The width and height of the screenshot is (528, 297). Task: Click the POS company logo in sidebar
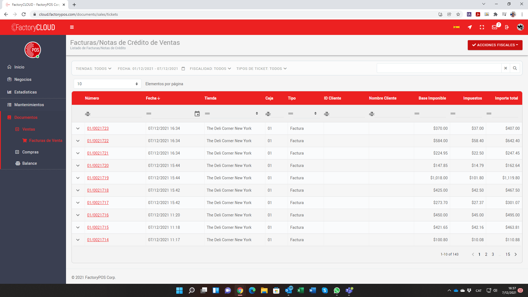tap(33, 50)
